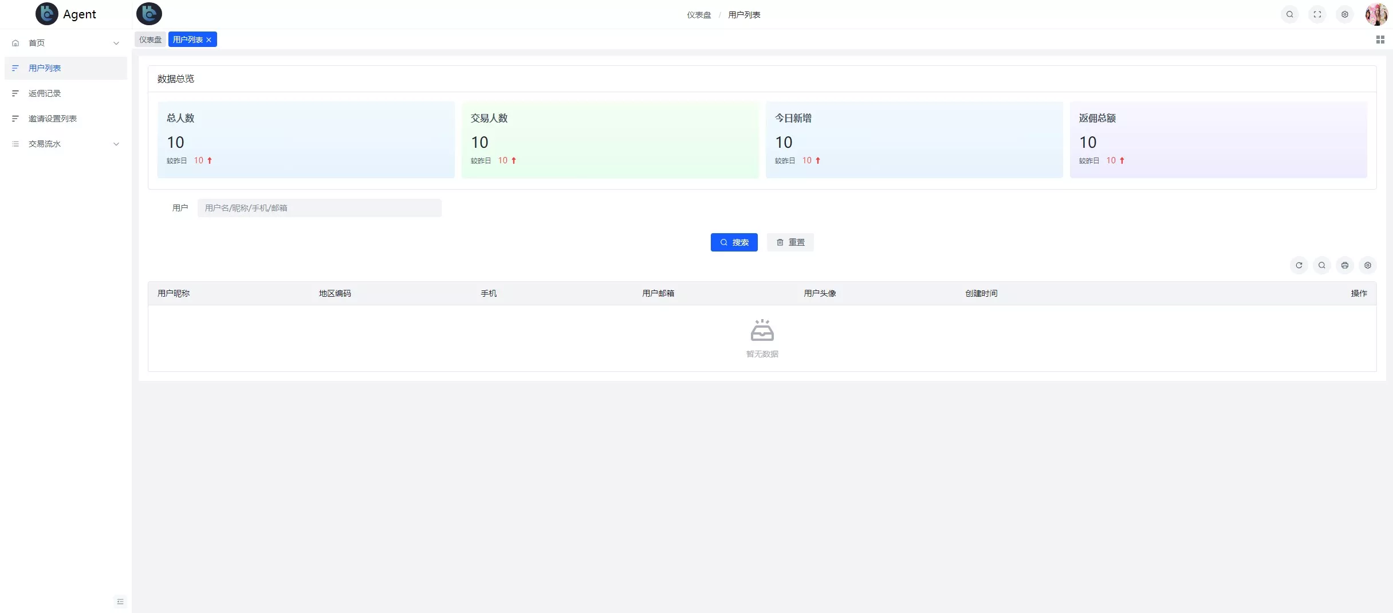Screen dimensions: 1393x613
Task: Expand the 交易流水 sidebar menu
Action: coord(66,144)
